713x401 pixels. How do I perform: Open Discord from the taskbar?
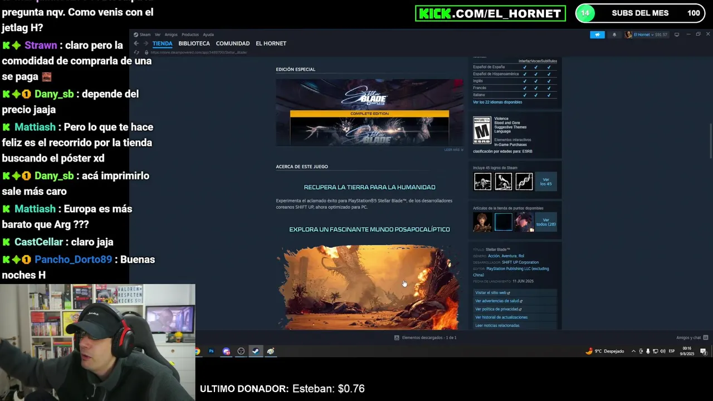pyautogui.click(x=226, y=351)
